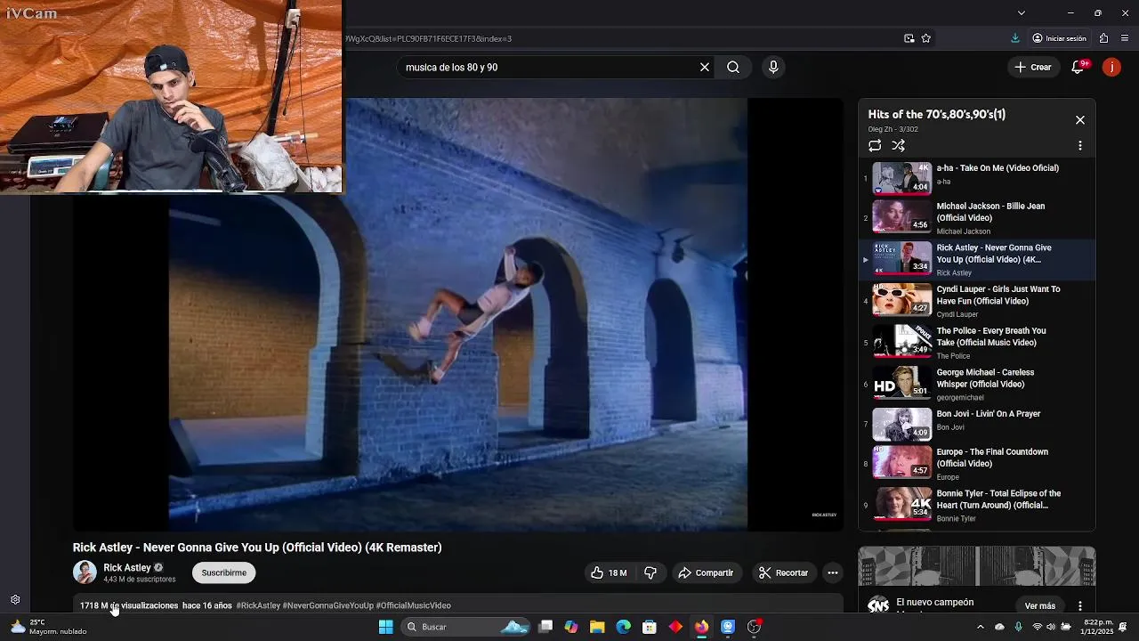Open Task View from the taskbar
Screen dimensions: 1139x641
click(545, 627)
